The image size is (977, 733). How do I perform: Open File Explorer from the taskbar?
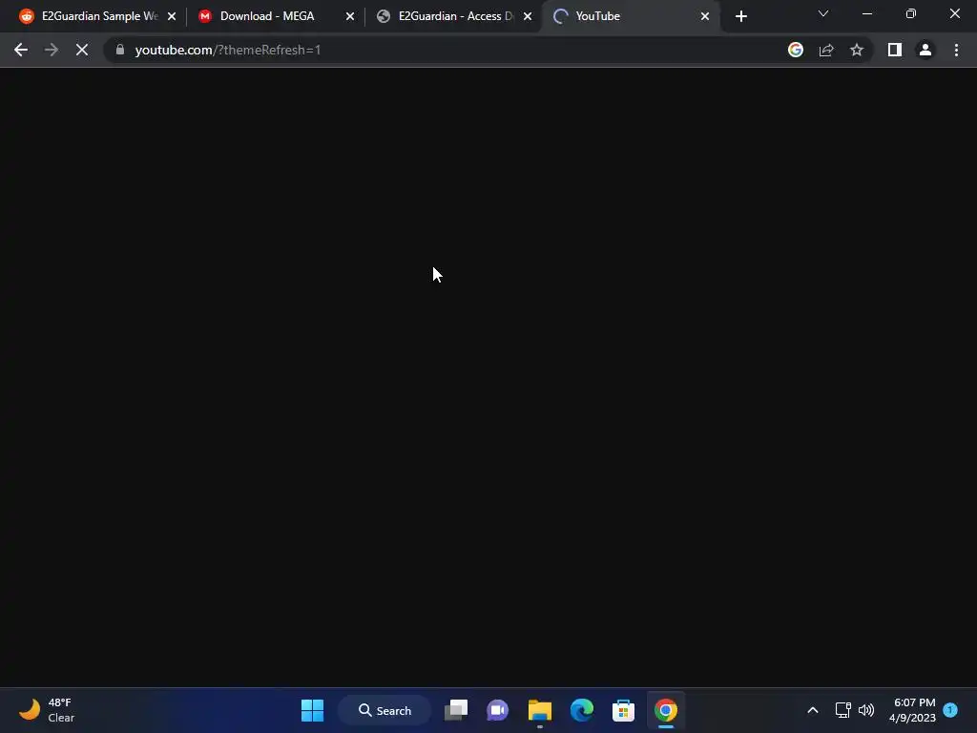pos(540,710)
